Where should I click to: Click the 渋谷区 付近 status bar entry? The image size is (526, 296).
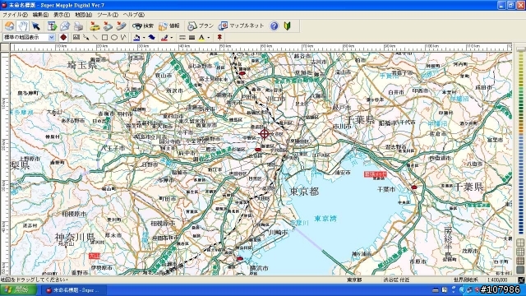click(396, 280)
